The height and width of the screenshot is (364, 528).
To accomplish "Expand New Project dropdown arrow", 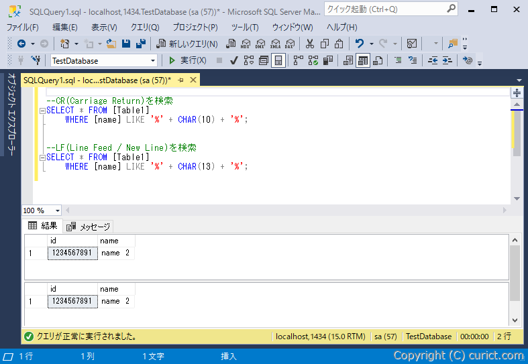I will coord(76,44).
